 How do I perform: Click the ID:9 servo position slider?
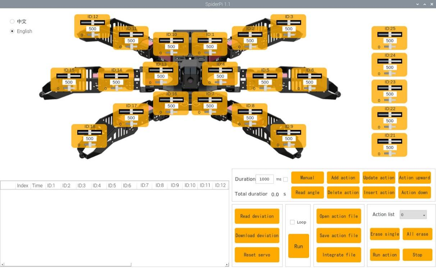click(x=289, y=132)
